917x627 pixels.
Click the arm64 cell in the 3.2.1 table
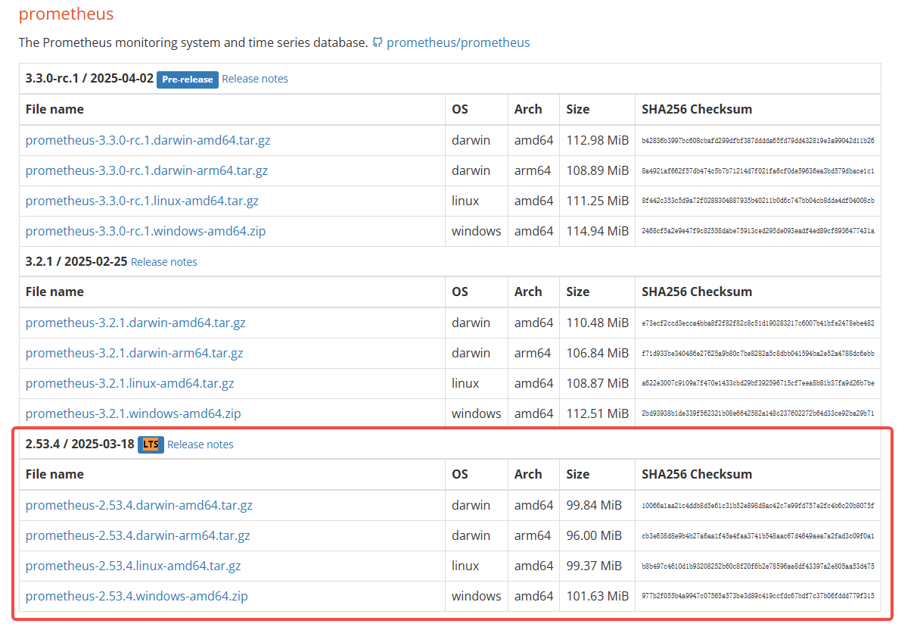click(x=533, y=353)
